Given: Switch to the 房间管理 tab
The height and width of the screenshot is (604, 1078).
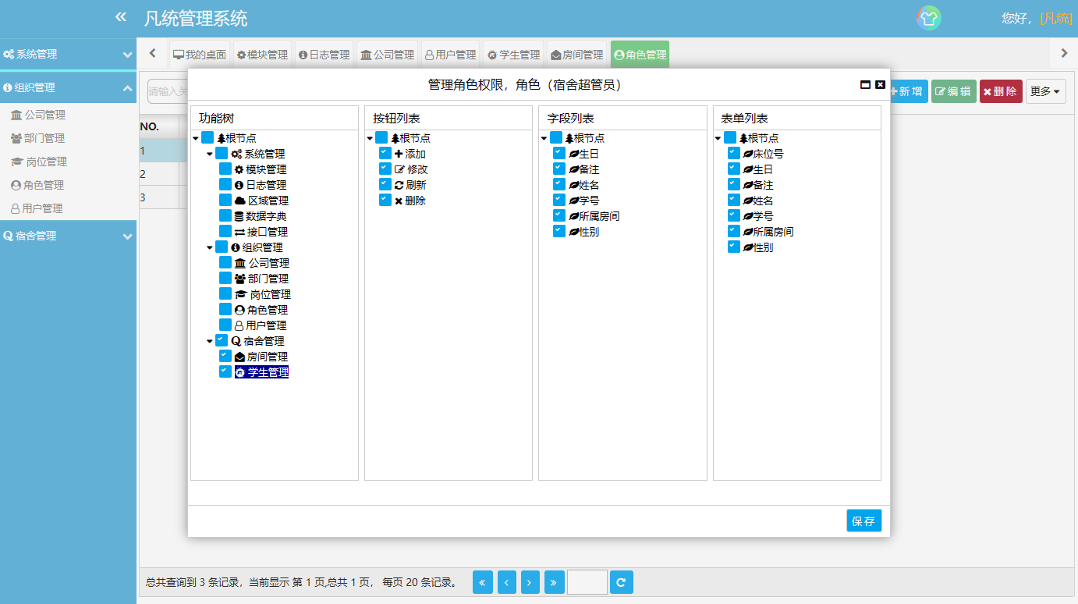Looking at the screenshot, I should tap(577, 55).
